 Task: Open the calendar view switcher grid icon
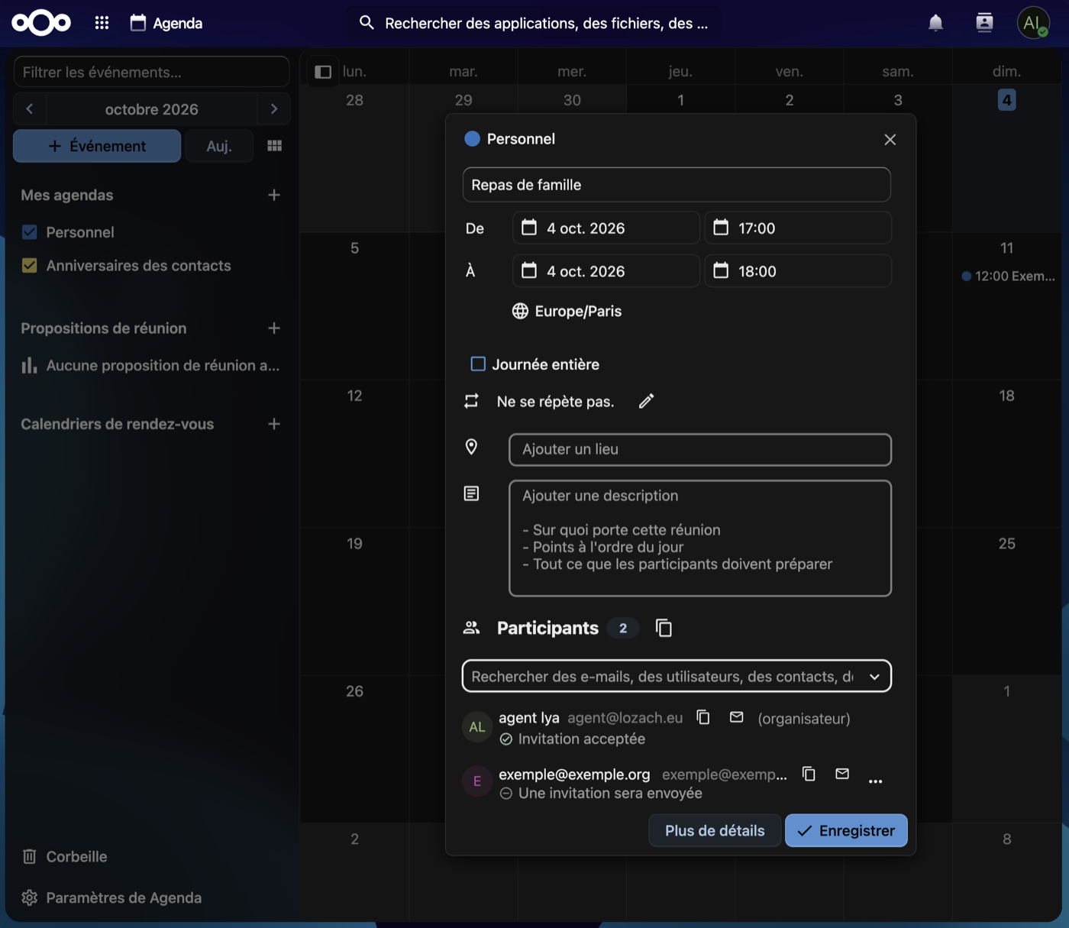(274, 146)
